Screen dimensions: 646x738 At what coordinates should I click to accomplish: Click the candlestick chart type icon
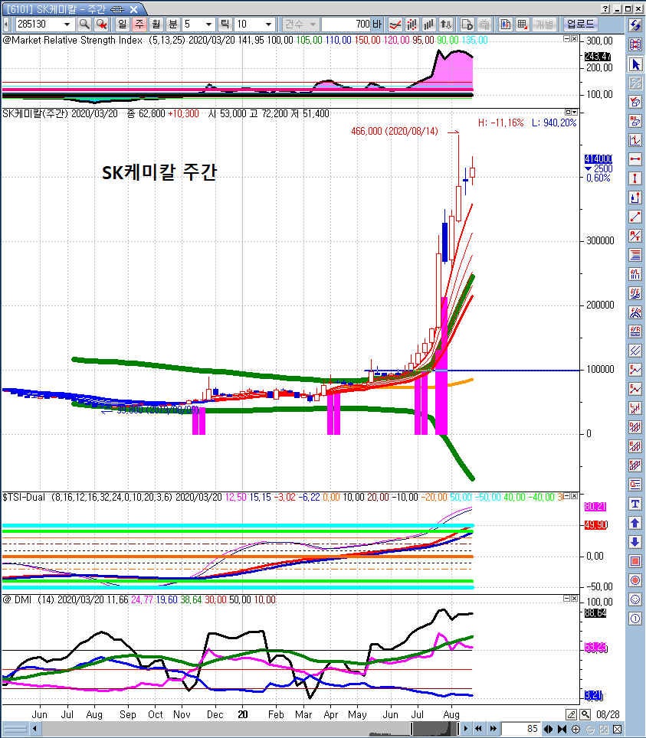pos(412,24)
